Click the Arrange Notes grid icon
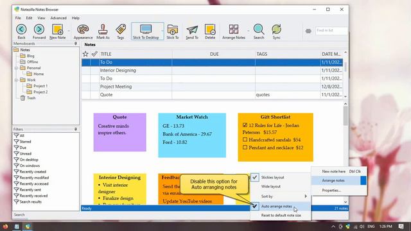This screenshot has height=231, width=411. pyautogui.click(x=234, y=30)
